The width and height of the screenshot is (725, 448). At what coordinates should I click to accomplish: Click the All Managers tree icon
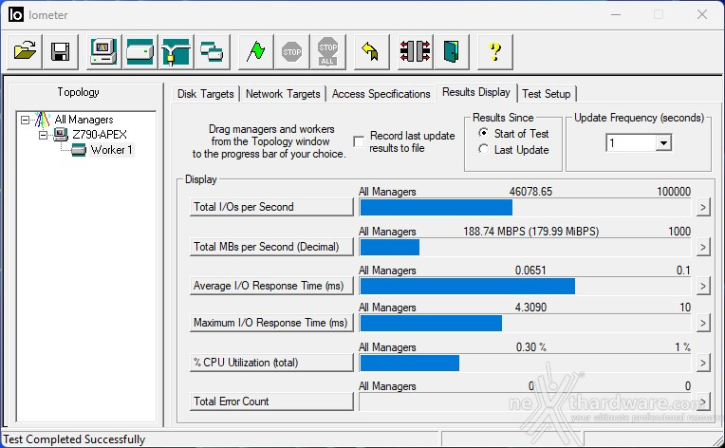(42, 120)
